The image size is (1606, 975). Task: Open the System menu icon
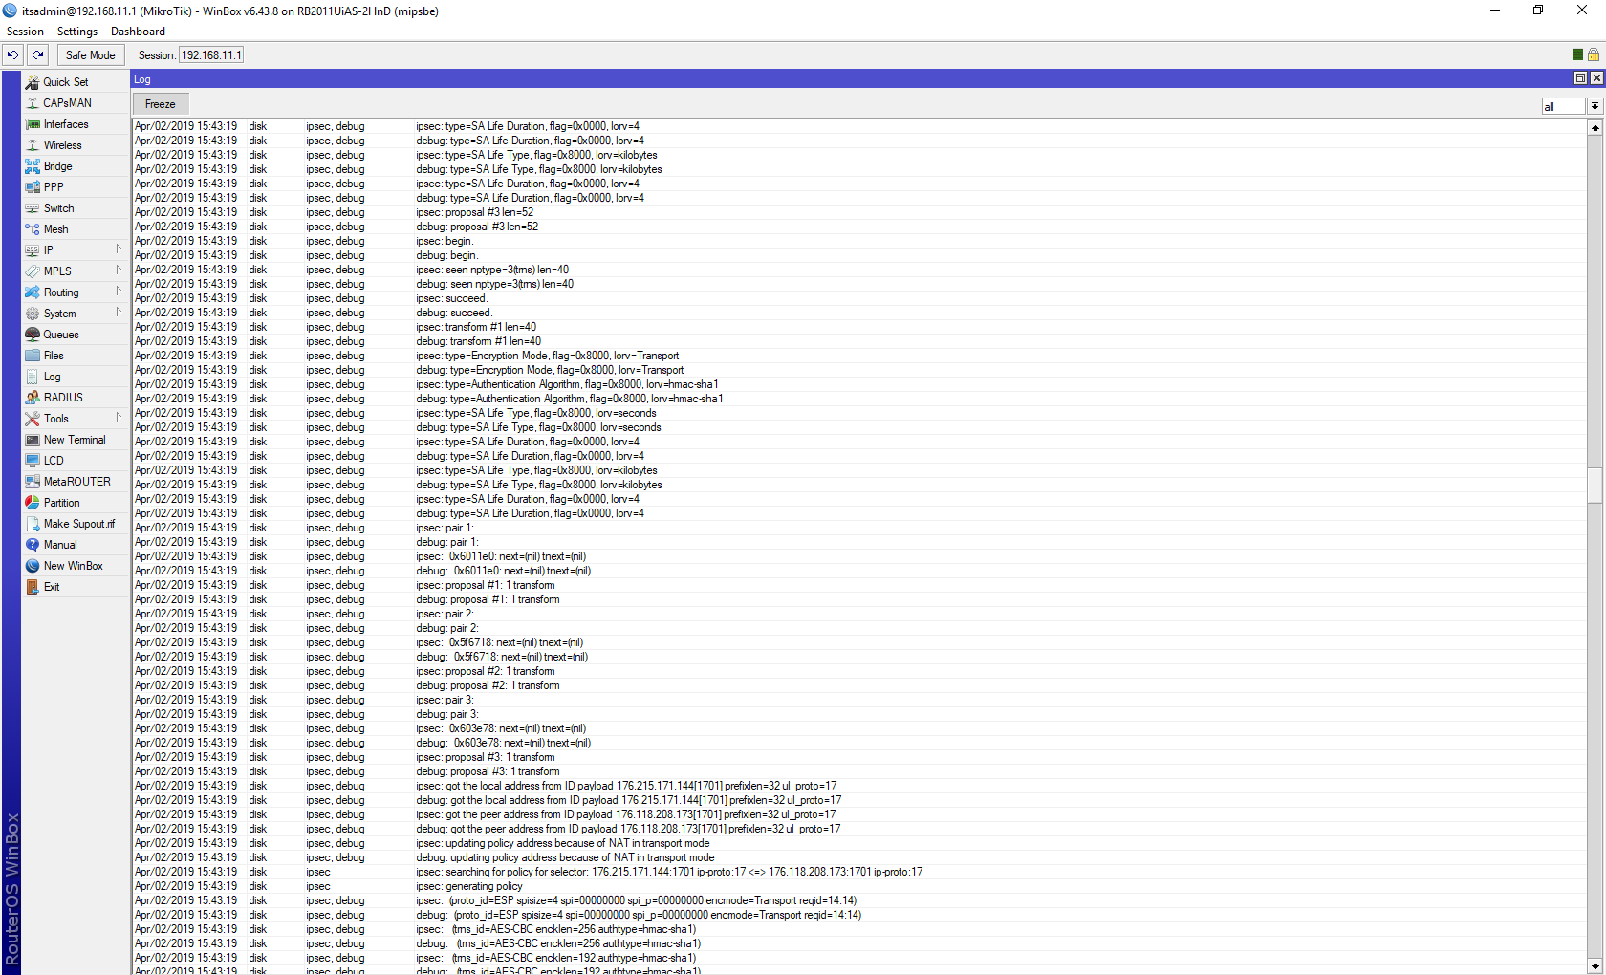click(x=33, y=314)
